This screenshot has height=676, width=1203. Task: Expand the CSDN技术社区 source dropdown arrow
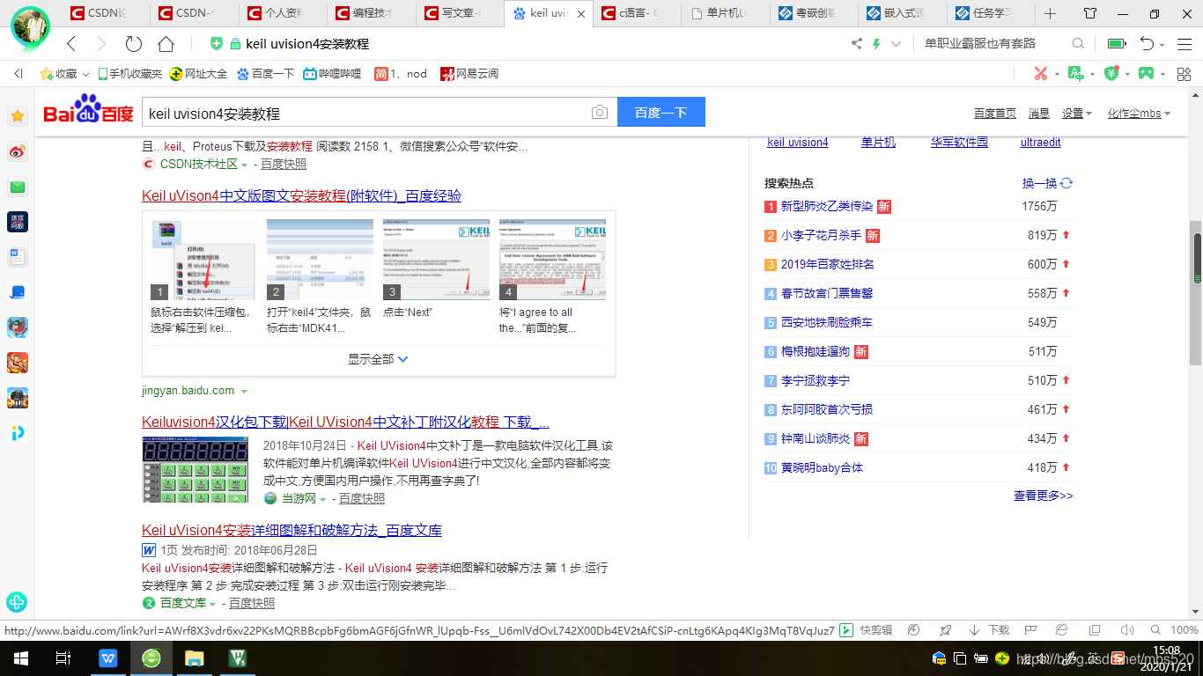coord(244,165)
